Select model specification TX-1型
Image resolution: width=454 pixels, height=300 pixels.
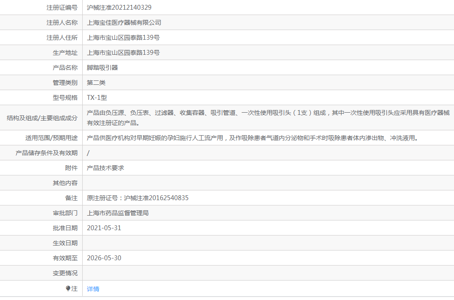(97, 98)
